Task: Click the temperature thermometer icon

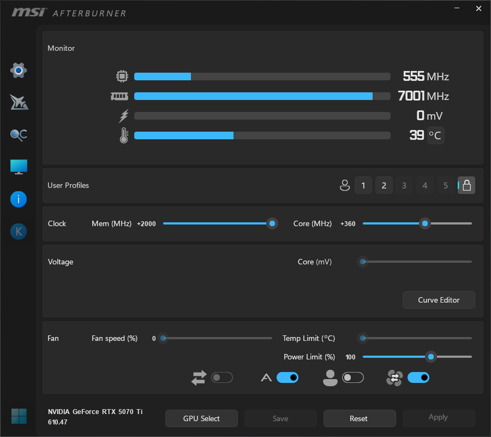Action: coord(124,135)
